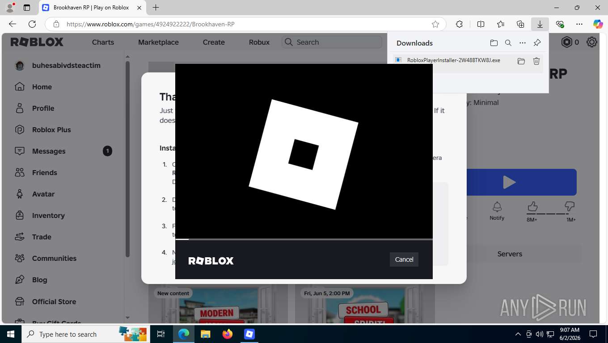Image resolution: width=608 pixels, height=343 pixels.
Task: Cancel the Roblox installer
Action: 404,259
